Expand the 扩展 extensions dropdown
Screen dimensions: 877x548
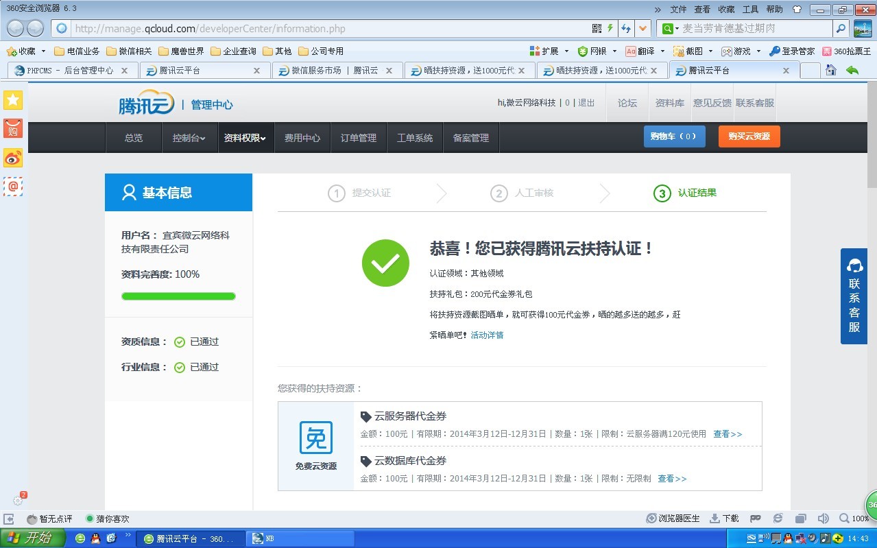(566, 51)
